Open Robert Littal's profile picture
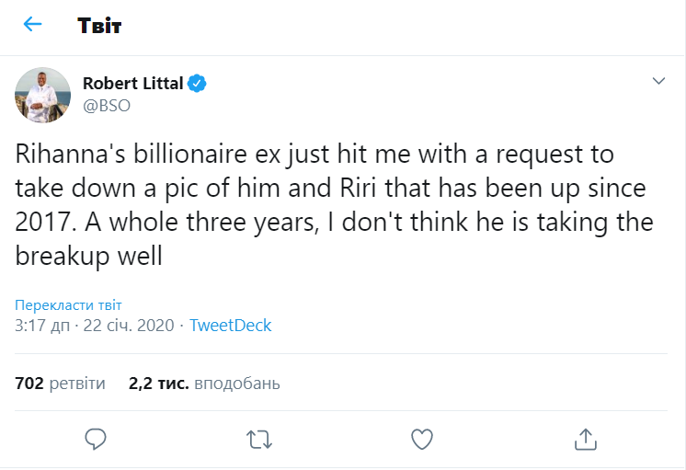Image resolution: width=686 pixels, height=470 pixels. (x=43, y=94)
